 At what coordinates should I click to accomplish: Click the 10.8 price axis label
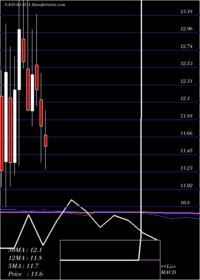[185, 203]
